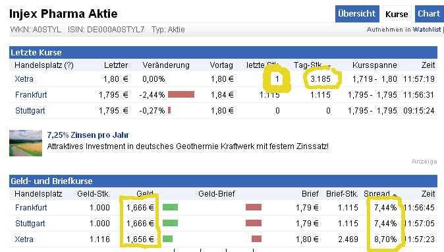This screenshot has height=252, width=444.
Task: Sort by the Veränderung column header
Action: [166, 65]
